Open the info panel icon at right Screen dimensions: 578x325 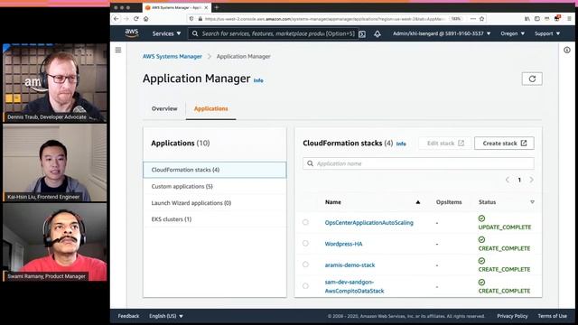pyautogui.click(x=567, y=50)
